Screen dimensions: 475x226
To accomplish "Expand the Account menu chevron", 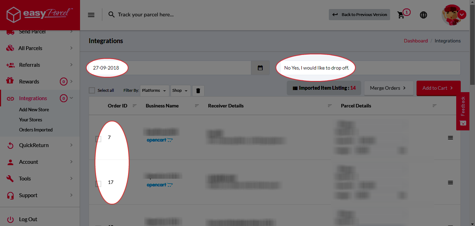I will tap(71, 162).
